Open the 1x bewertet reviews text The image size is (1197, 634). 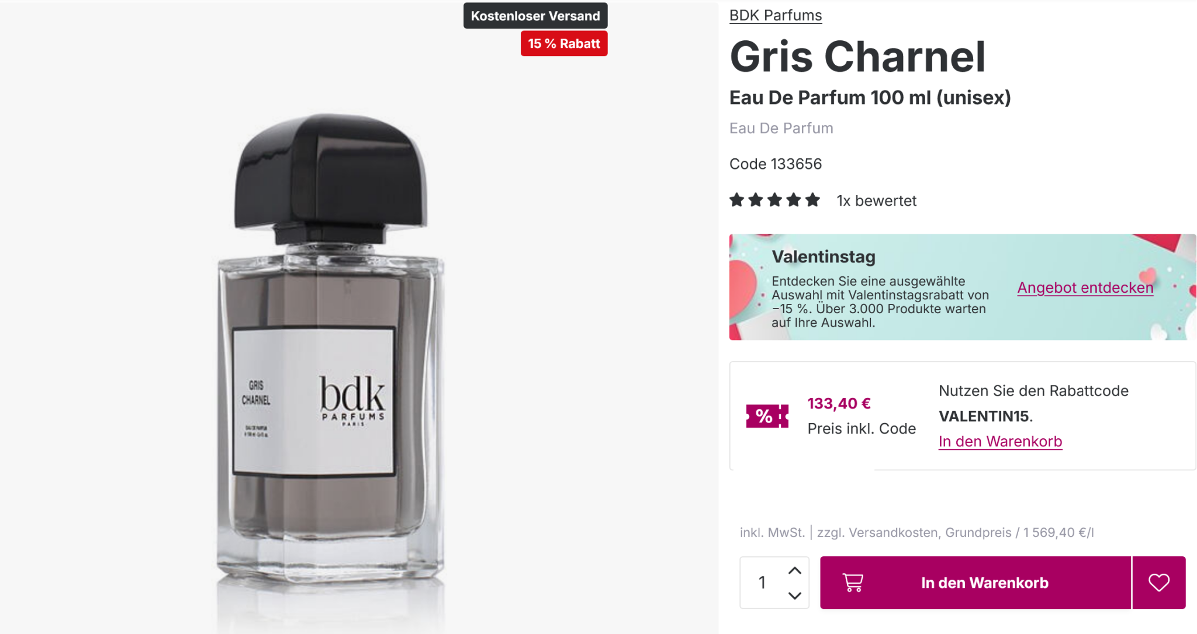[x=877, y=200]
